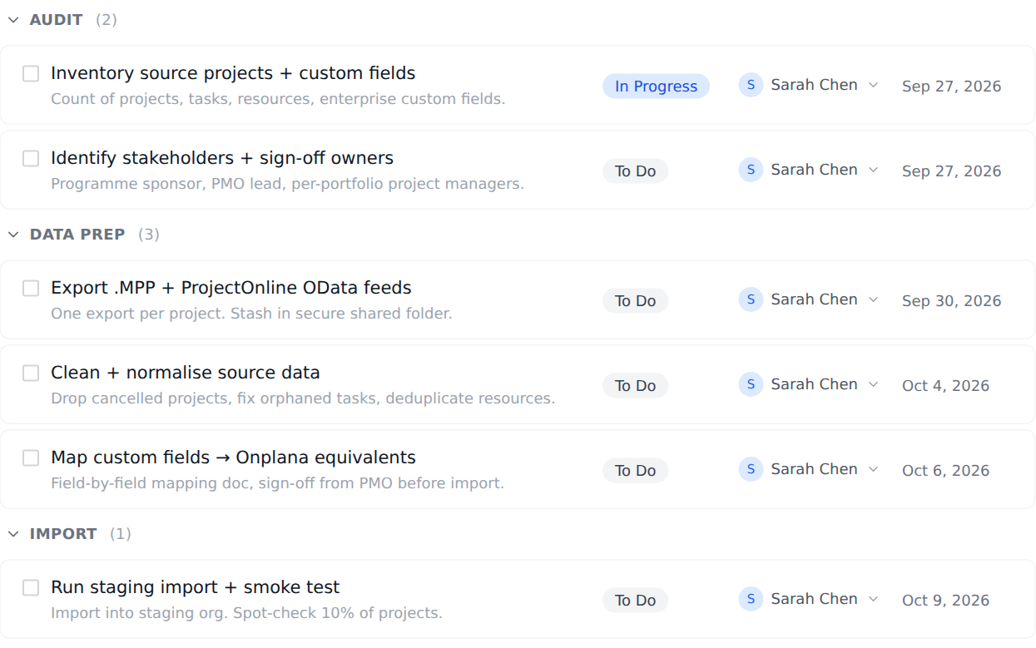Open task Run staging import + smoke test

tap(196, 587)
